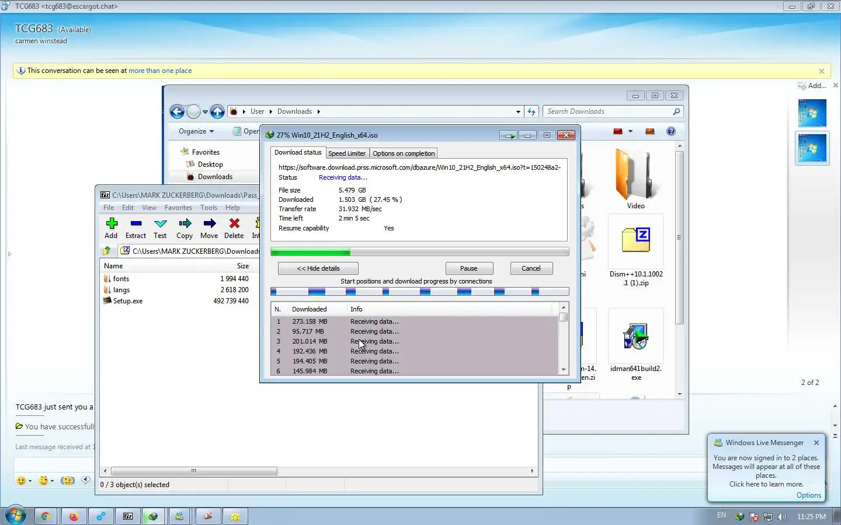Close the yellow conversation info bar
Viewport: 841px width, 525px height.
(822, 71)
